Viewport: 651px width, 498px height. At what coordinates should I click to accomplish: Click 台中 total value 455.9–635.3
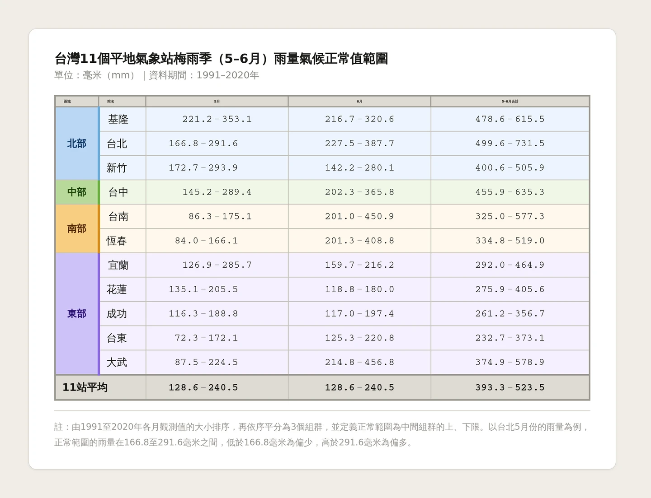(510, 192)
